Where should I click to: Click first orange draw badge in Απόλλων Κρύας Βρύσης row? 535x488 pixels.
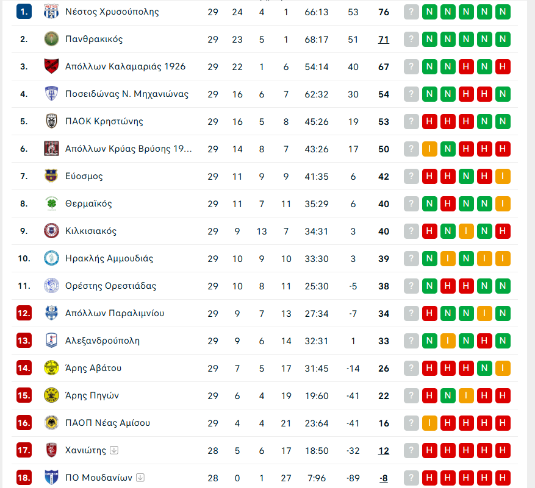429,149
